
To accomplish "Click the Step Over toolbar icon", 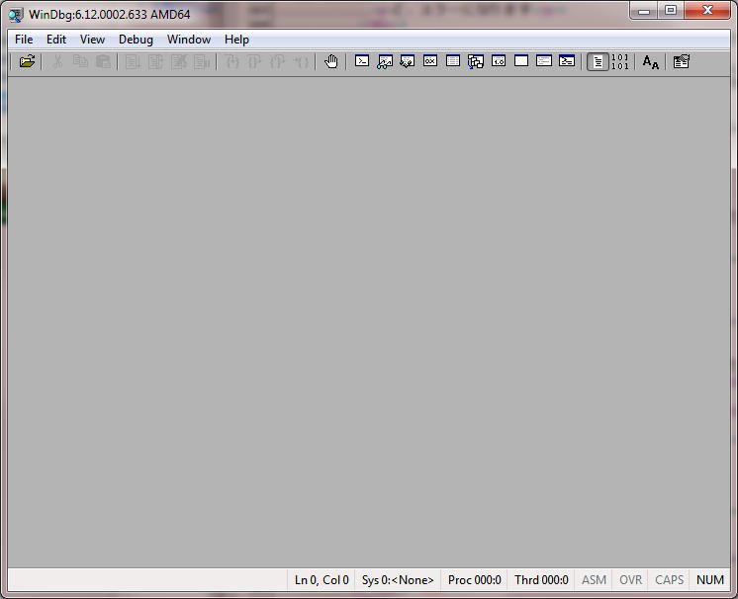I will 254,61.
